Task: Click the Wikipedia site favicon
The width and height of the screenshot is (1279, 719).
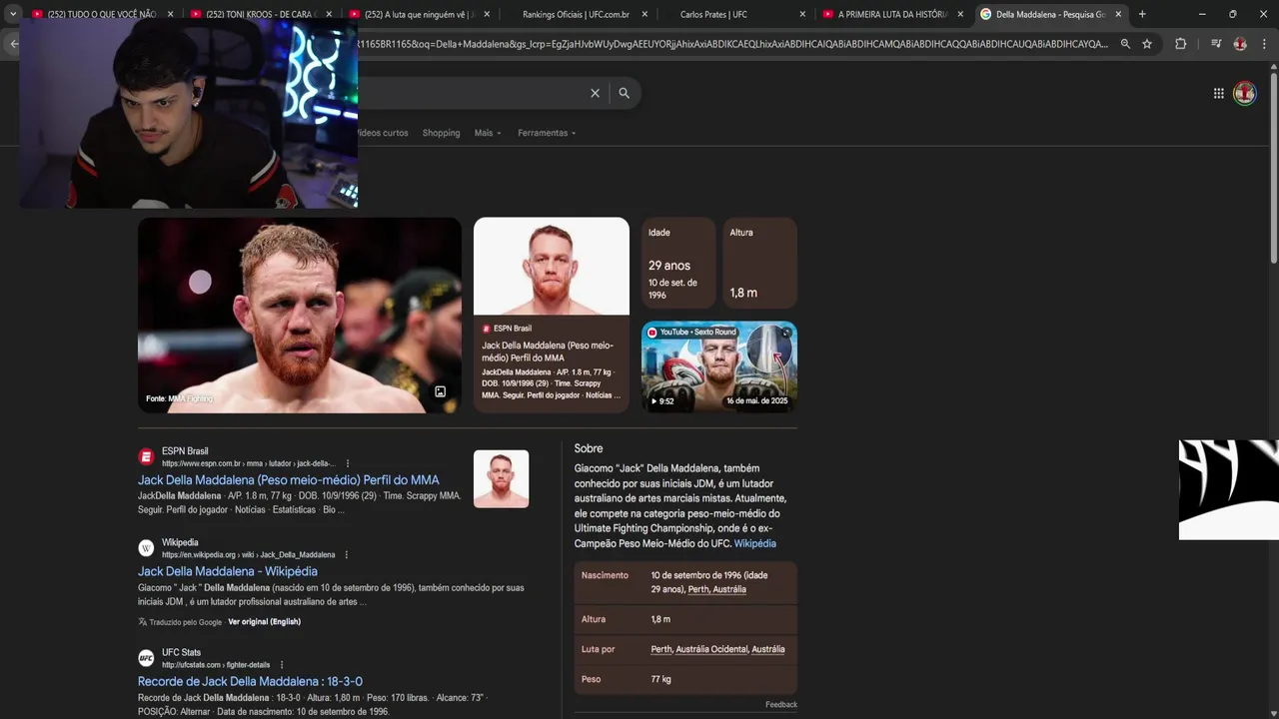Action: pos(146,548)
